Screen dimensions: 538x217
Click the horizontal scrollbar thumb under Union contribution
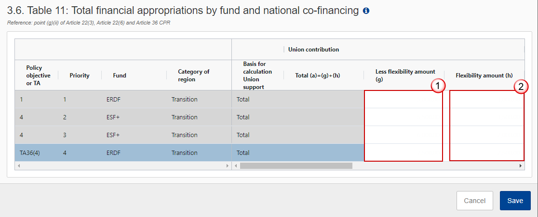[296, 166]
